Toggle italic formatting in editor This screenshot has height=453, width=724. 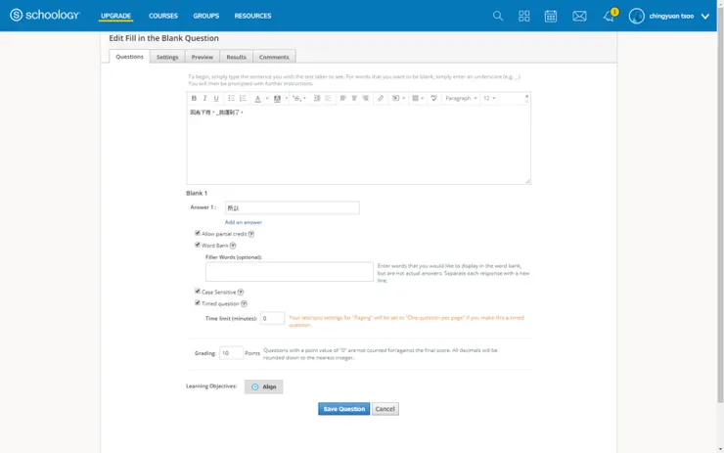tap(205, 98)
